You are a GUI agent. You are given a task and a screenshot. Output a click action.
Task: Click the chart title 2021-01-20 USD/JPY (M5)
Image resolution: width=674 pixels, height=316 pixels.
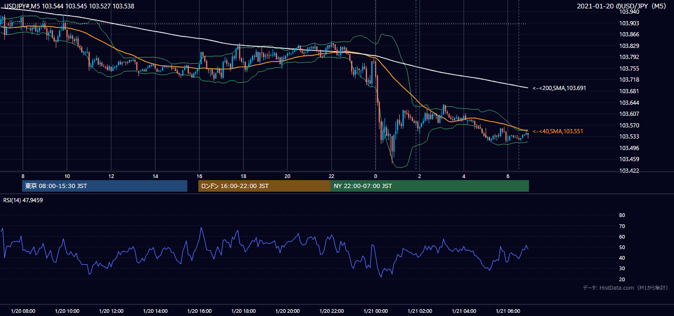click(x=622, y=6)
